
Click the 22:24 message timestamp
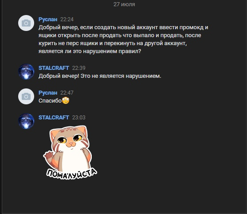[x=67, y=19]
